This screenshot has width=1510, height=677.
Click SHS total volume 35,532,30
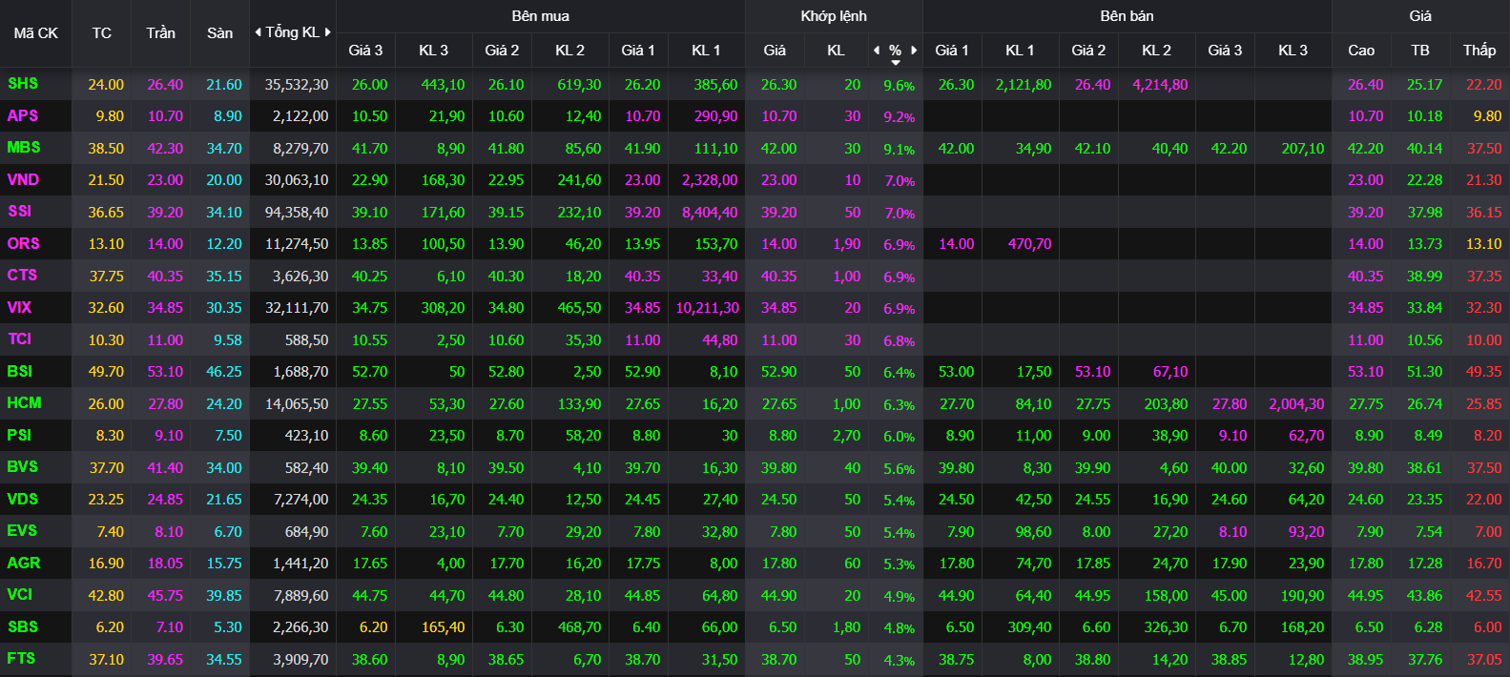coord(297,85)
